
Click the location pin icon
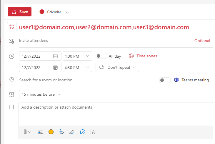tap(11, 80)
